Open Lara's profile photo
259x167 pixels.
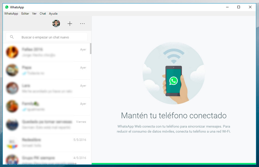click(x=12, y=88)
